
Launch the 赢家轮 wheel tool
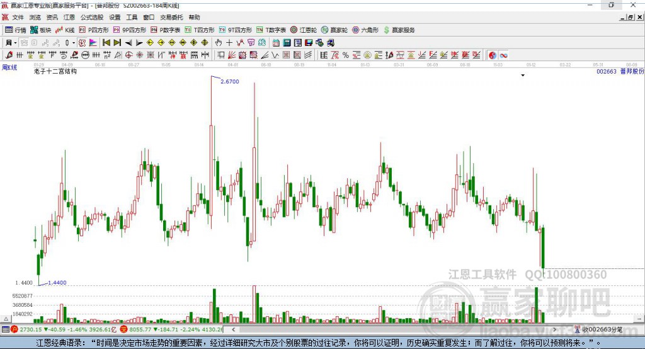(334, 30)
